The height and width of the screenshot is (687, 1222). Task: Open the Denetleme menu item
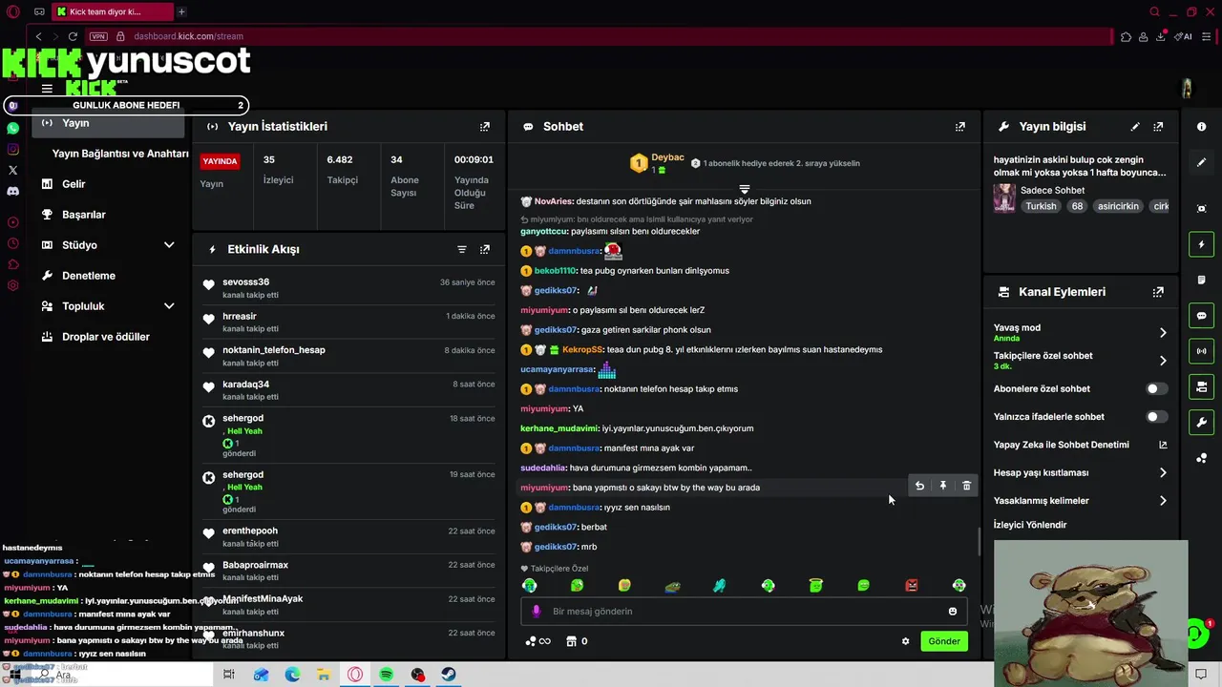pos(89,276)
